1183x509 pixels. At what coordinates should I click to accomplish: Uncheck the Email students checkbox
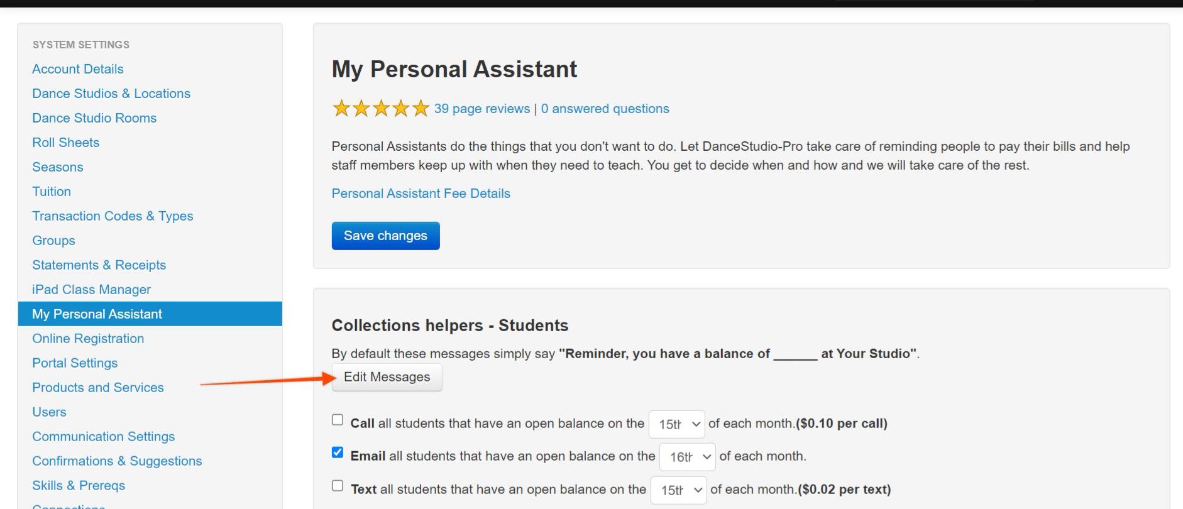tap(338, 452)
